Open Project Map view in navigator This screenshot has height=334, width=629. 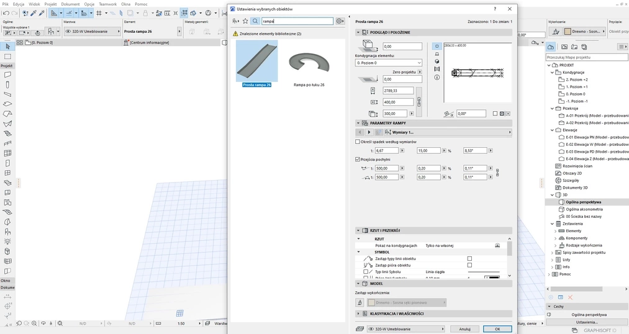551,47
